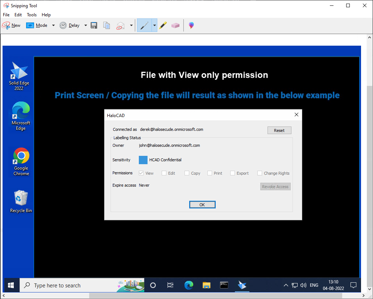The width and height of the screenshot is (373, 299).
Task: Click the Send Snip envelope icon
Action: click(120, 25)
